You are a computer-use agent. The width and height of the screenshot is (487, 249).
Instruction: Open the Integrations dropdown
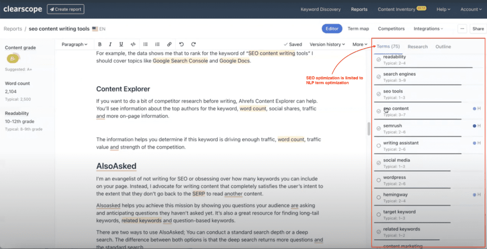tap(429, 29)
